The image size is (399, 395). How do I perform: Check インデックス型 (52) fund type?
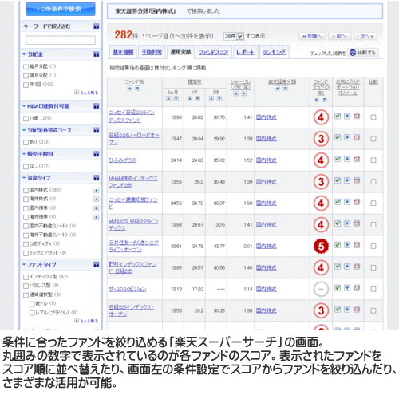coord(26,277)
